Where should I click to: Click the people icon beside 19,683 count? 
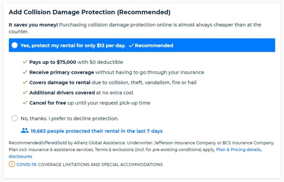25,131
